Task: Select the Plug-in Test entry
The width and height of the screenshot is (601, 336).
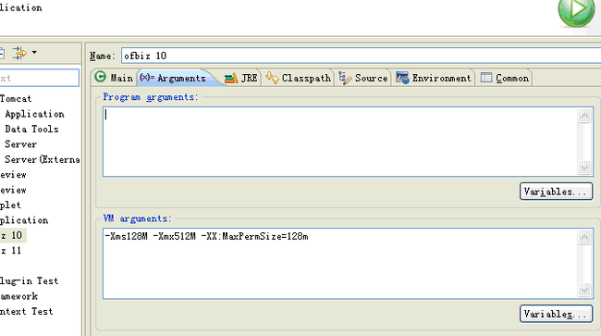Action: [30, 280]
